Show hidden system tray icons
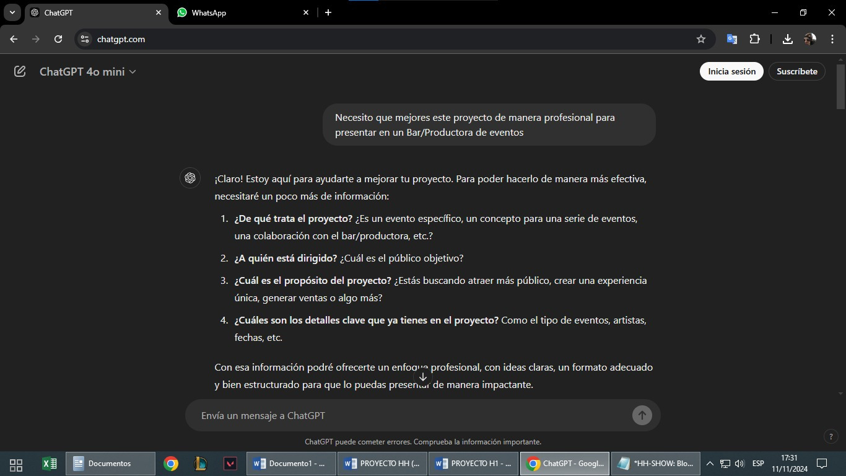Image resolution: width=846 pixels, height=476 pixels. point(710,464)
